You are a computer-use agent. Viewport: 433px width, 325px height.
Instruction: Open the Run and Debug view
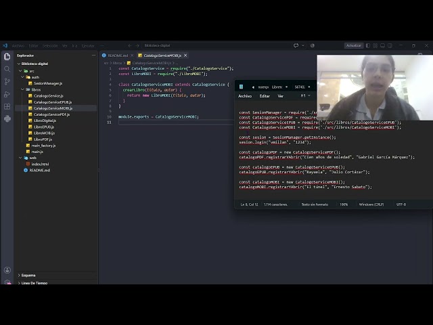coord(7,94)
